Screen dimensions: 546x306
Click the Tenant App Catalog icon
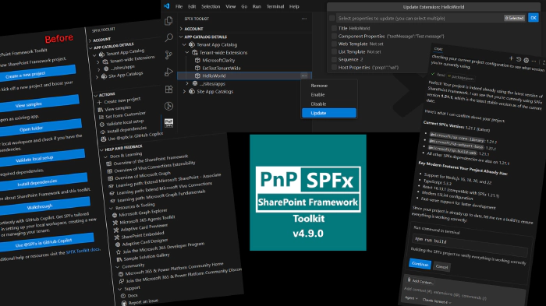(192, 44)
